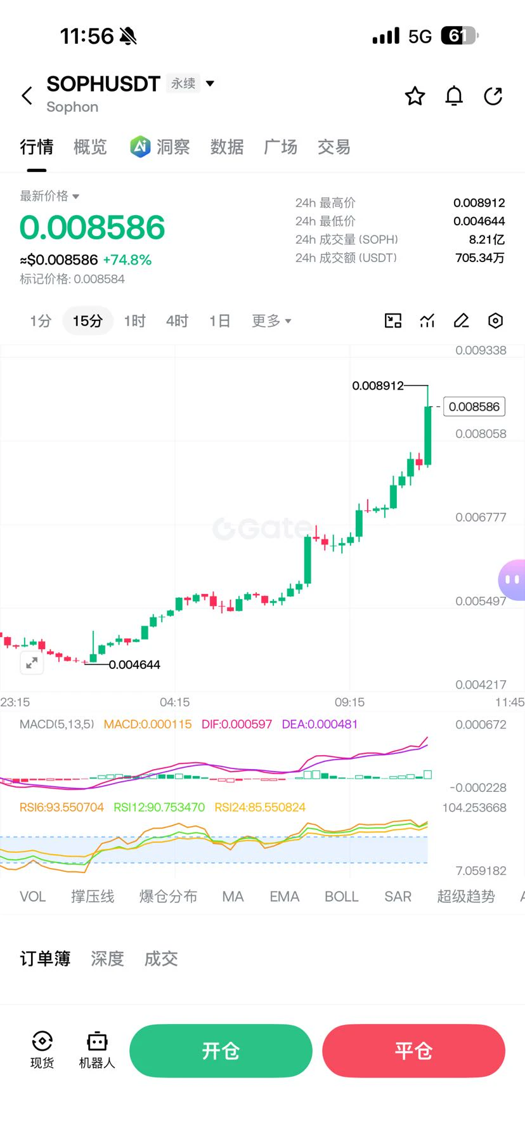
Task: Toggle the EMA indicator
Action: pos(284,897)
